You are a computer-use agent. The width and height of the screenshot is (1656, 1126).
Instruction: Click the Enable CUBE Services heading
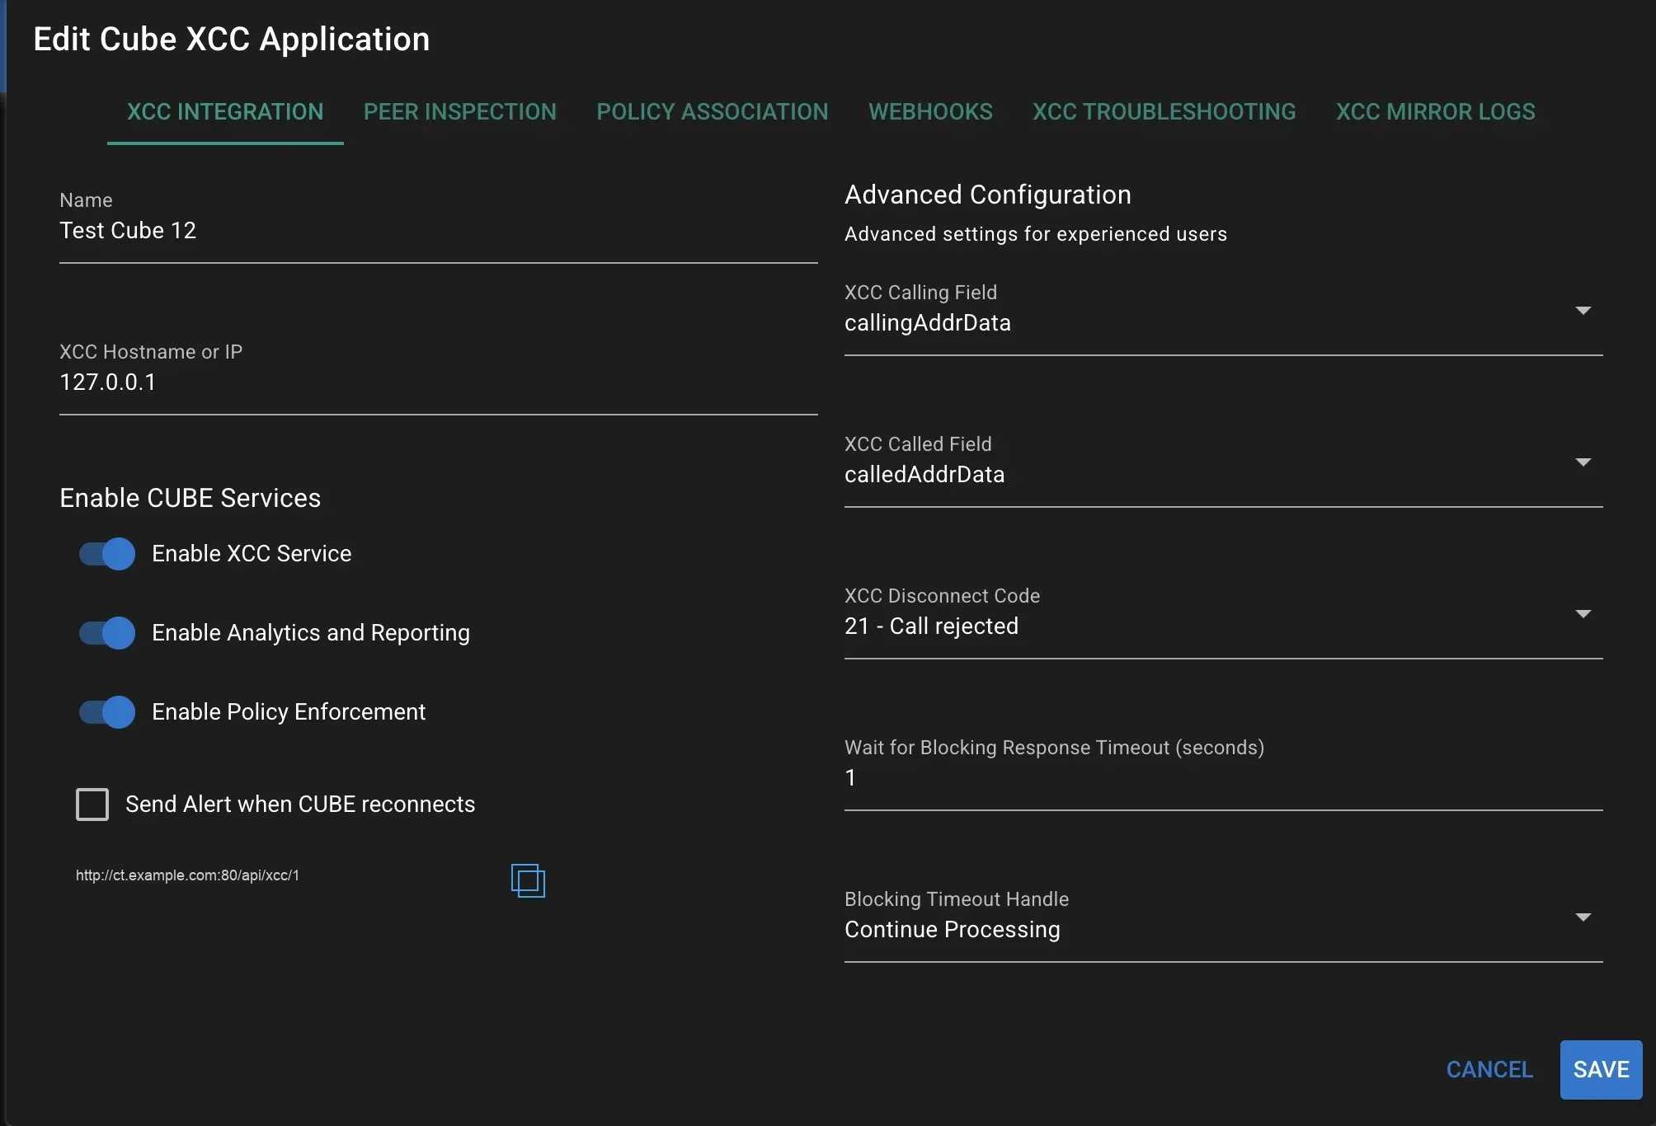tap(191, 498)
